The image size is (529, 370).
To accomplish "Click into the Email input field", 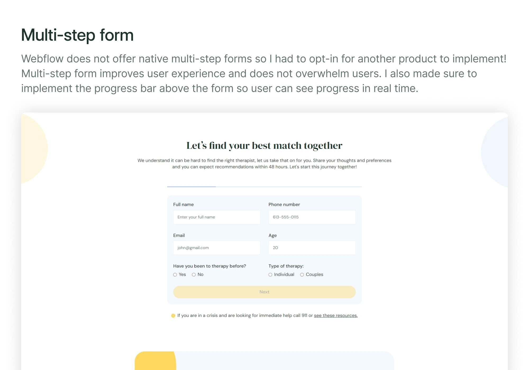I will pyautogui.click(x=217, y=248).
